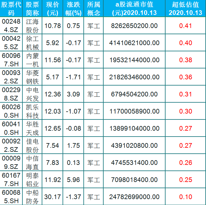
Task: Click stock name 徐工机械
Action: pos(32,43)
